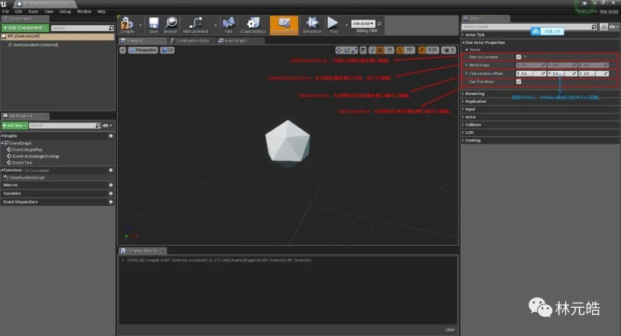Viewport: 621px width, 336px height.
Task: Toggle grid snapping in the viewport
Action: (380, 50)
